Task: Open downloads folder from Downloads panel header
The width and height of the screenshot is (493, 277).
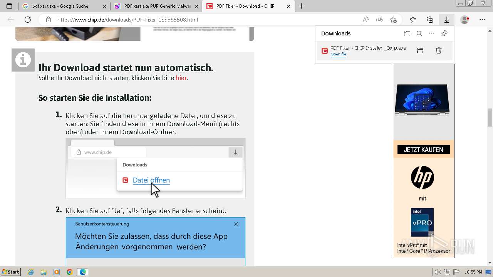Action: click(x=407, y=33)
